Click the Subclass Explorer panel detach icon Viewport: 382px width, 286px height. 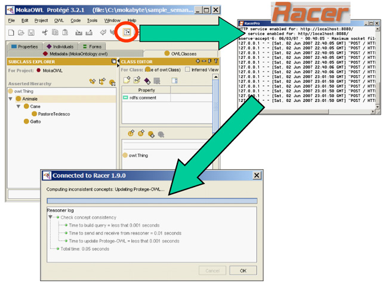pyautogui.click(x=114, y=61)
